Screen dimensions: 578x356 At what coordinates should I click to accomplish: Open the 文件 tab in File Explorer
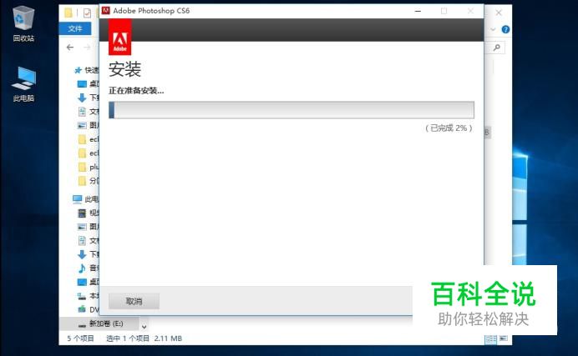pos(75,28)
